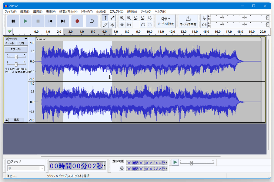
Task: Click the Zoom Out magnifier
Action: (129, 18)
